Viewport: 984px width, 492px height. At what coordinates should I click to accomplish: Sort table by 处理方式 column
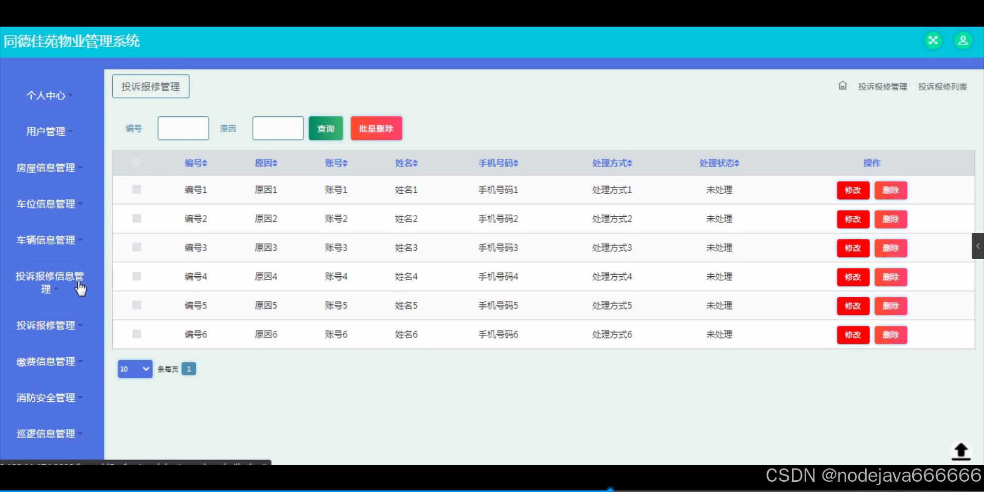pyautogui.click(x=612, y=163)
